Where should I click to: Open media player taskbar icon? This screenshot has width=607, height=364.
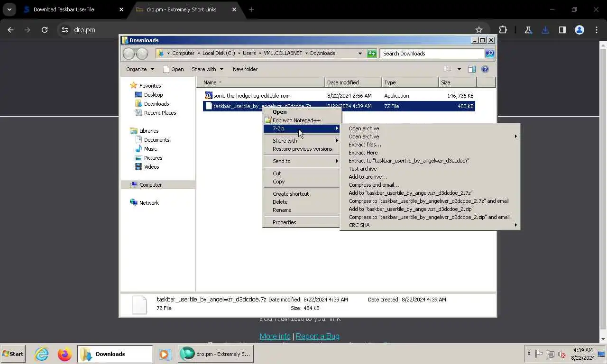pyautogui.click(x=164, y=354)
